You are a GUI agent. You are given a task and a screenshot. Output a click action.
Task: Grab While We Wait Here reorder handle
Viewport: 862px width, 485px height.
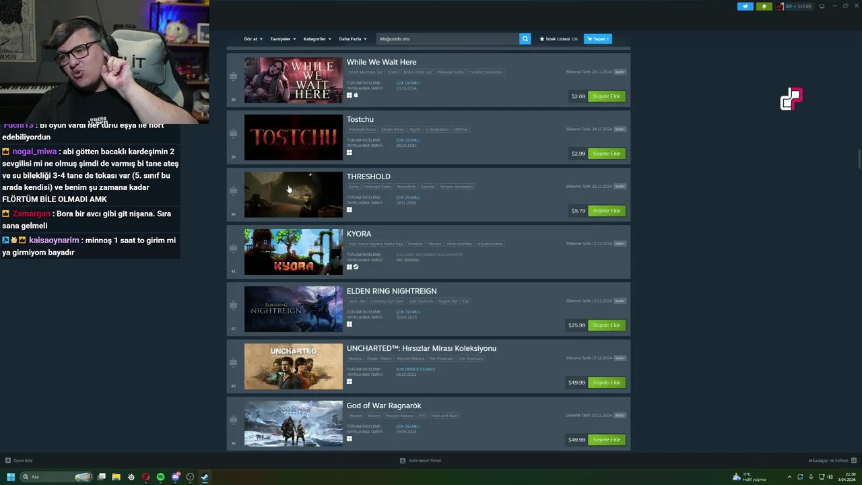coord(234,77)
